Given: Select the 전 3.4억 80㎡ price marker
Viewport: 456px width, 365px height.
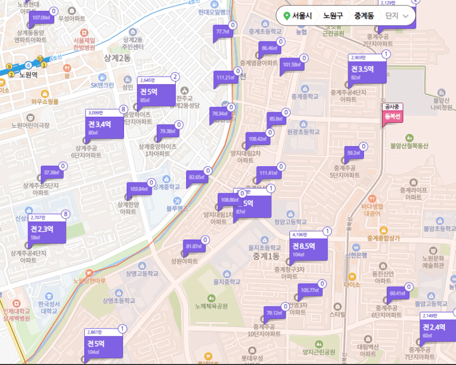Looking at the screenshot, I should coord(104,124).
